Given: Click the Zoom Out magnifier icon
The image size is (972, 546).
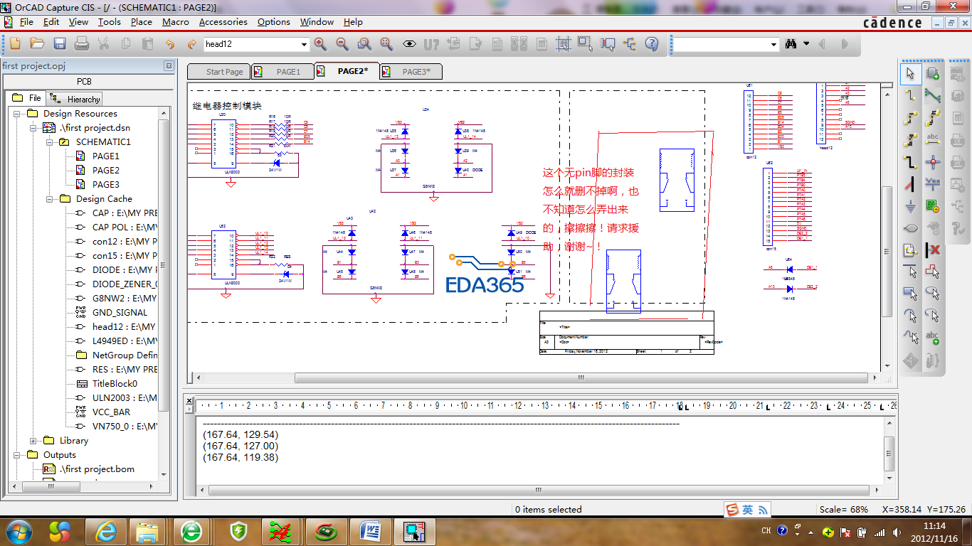Looking at the screenshot, I should [x=342, y=44].
